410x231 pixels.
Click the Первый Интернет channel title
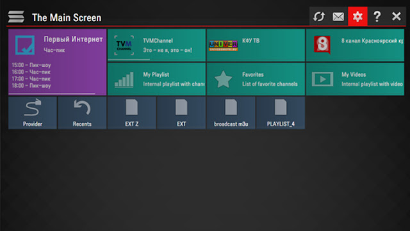pos(73,39)
